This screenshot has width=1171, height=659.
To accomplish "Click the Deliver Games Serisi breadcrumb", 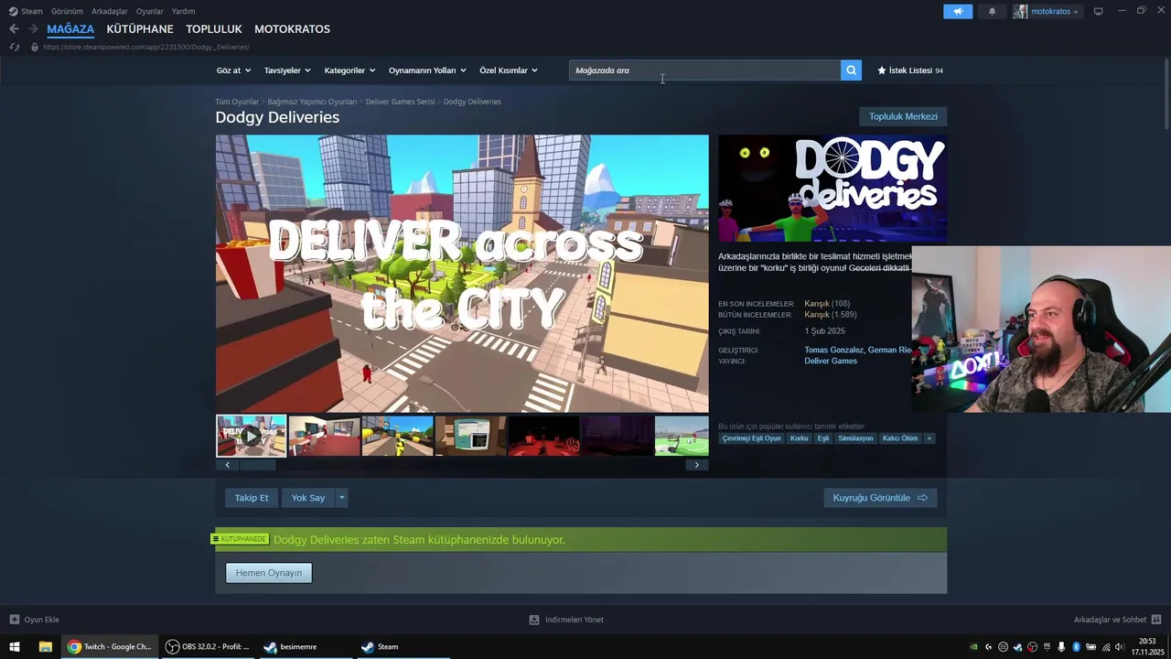I will [x=401, y=102].
